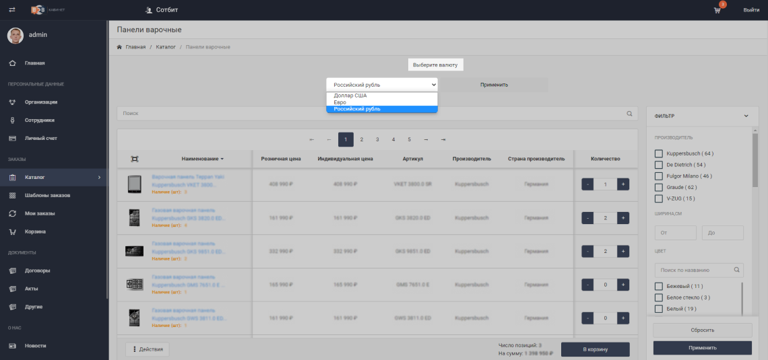
Task: Click the Новости sidebar icon
Action: 13,346
